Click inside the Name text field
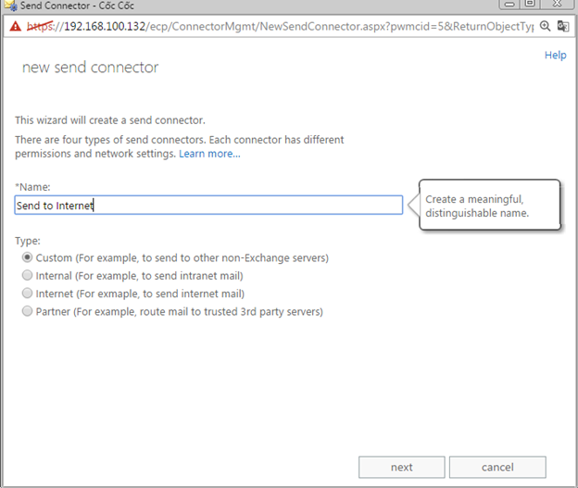This screenshot has width=578, height=488. point(208,206)
